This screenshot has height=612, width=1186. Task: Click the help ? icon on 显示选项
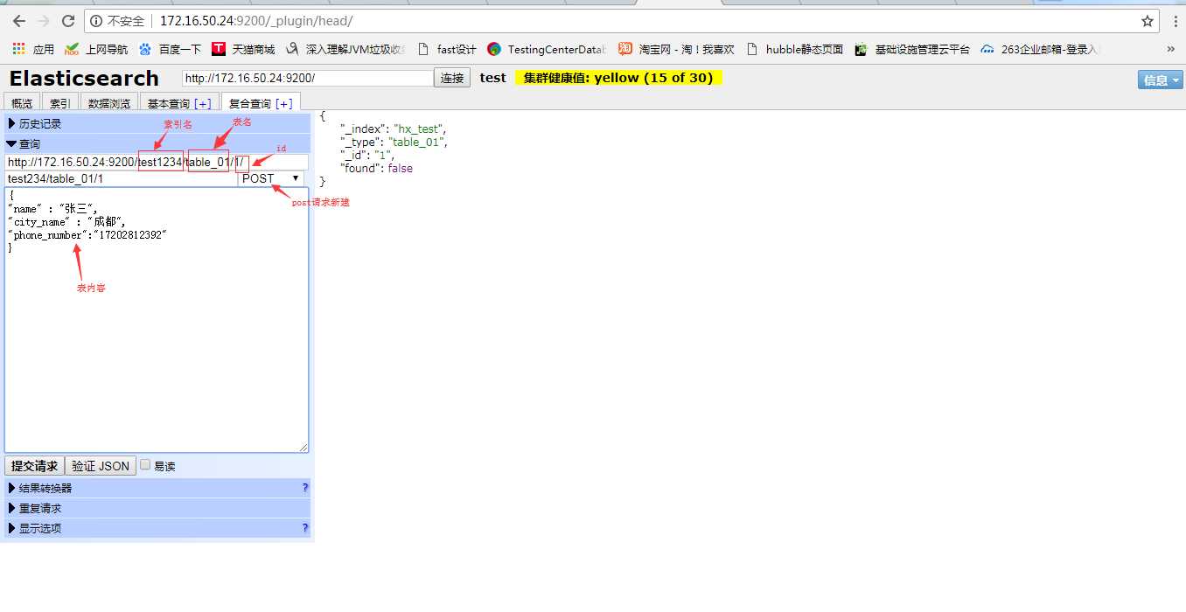[x=305, y=528]
